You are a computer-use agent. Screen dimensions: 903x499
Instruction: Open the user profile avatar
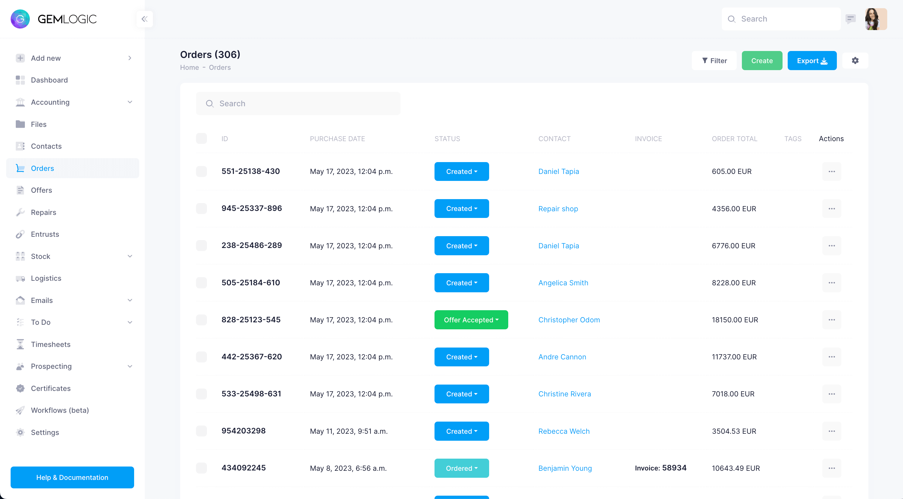(876, 19)
